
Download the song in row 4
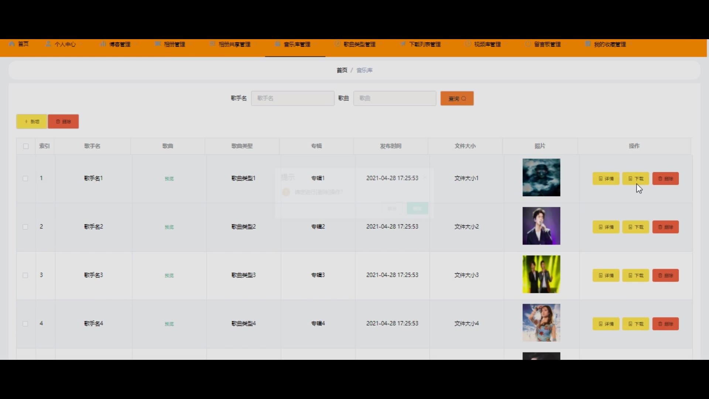point(636,324)
